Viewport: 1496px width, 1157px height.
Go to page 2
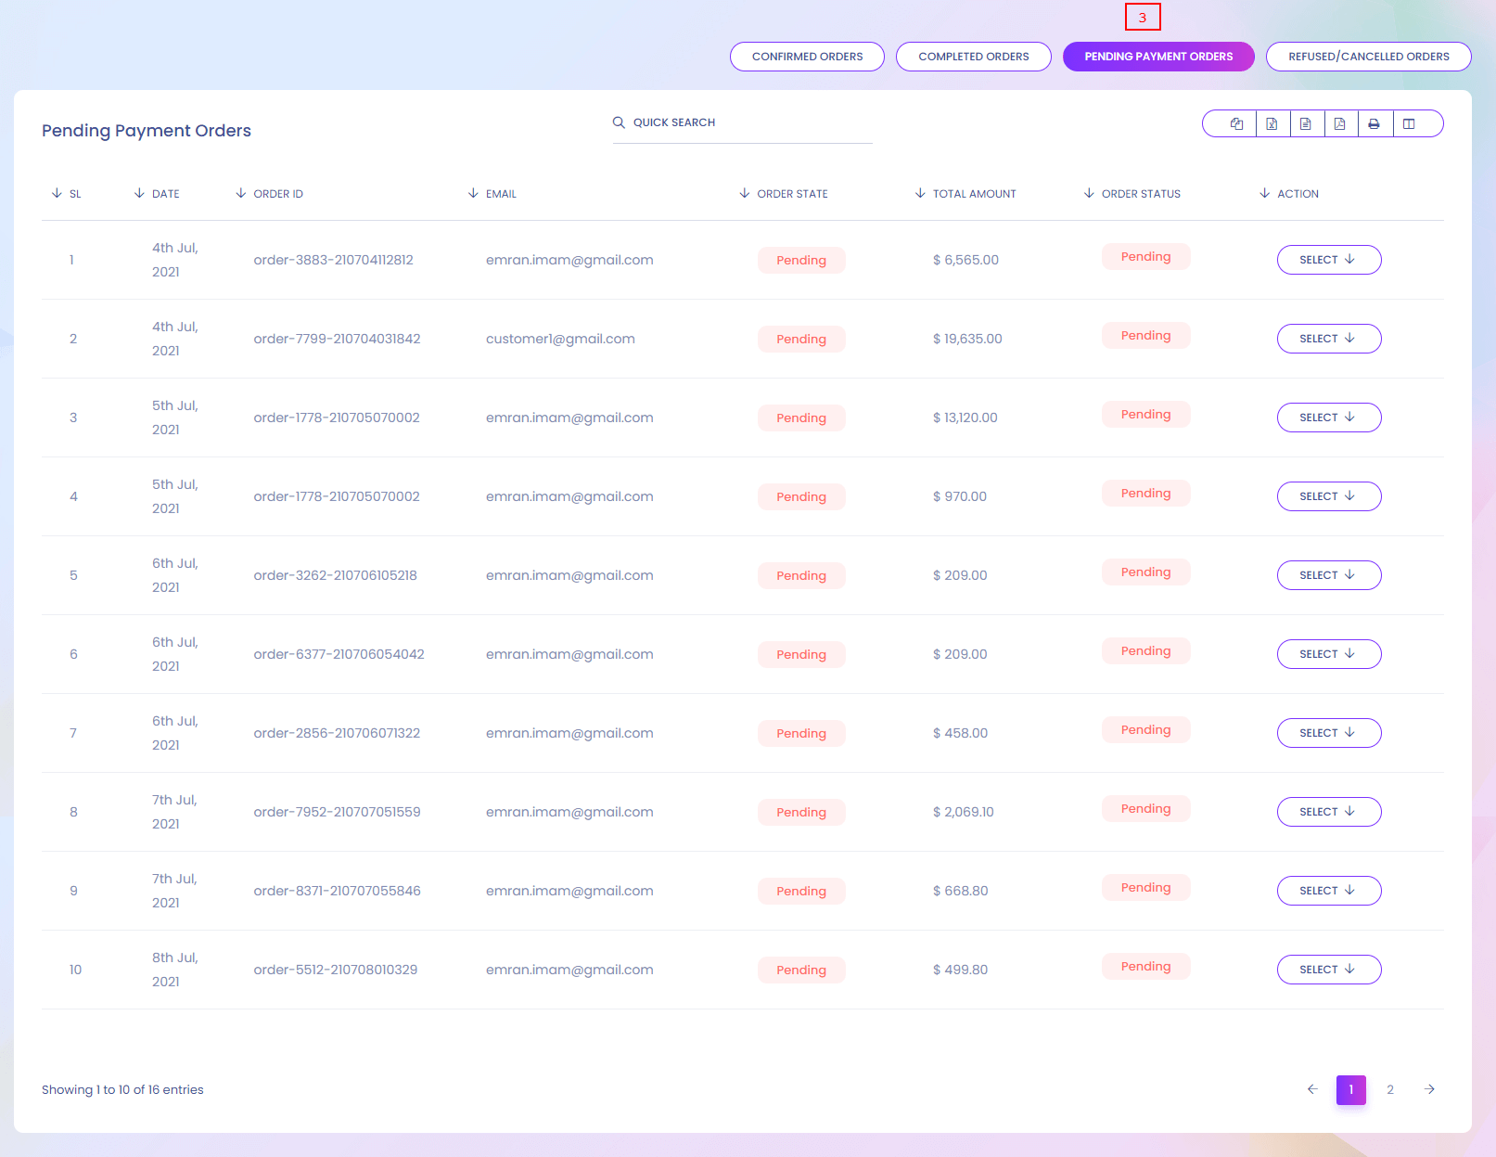coord(1390,1089)
